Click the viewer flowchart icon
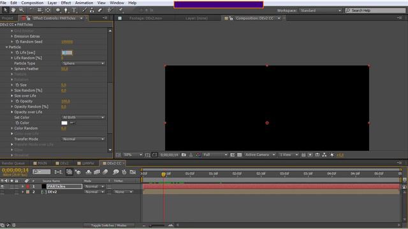The height and width of the screenshot is (229, 408). tap(324, 155)
